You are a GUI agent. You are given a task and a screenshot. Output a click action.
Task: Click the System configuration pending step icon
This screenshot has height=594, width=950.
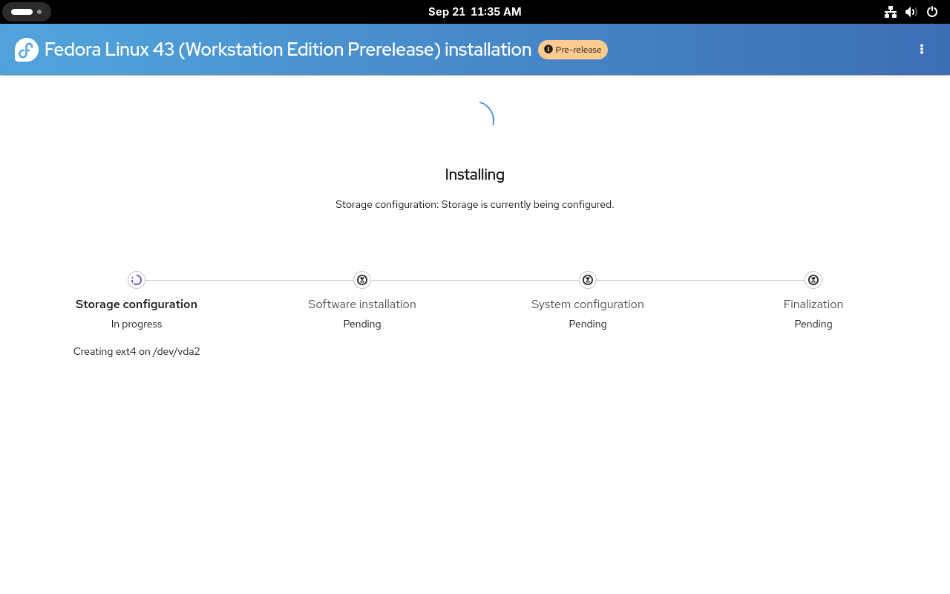(588, 280)
